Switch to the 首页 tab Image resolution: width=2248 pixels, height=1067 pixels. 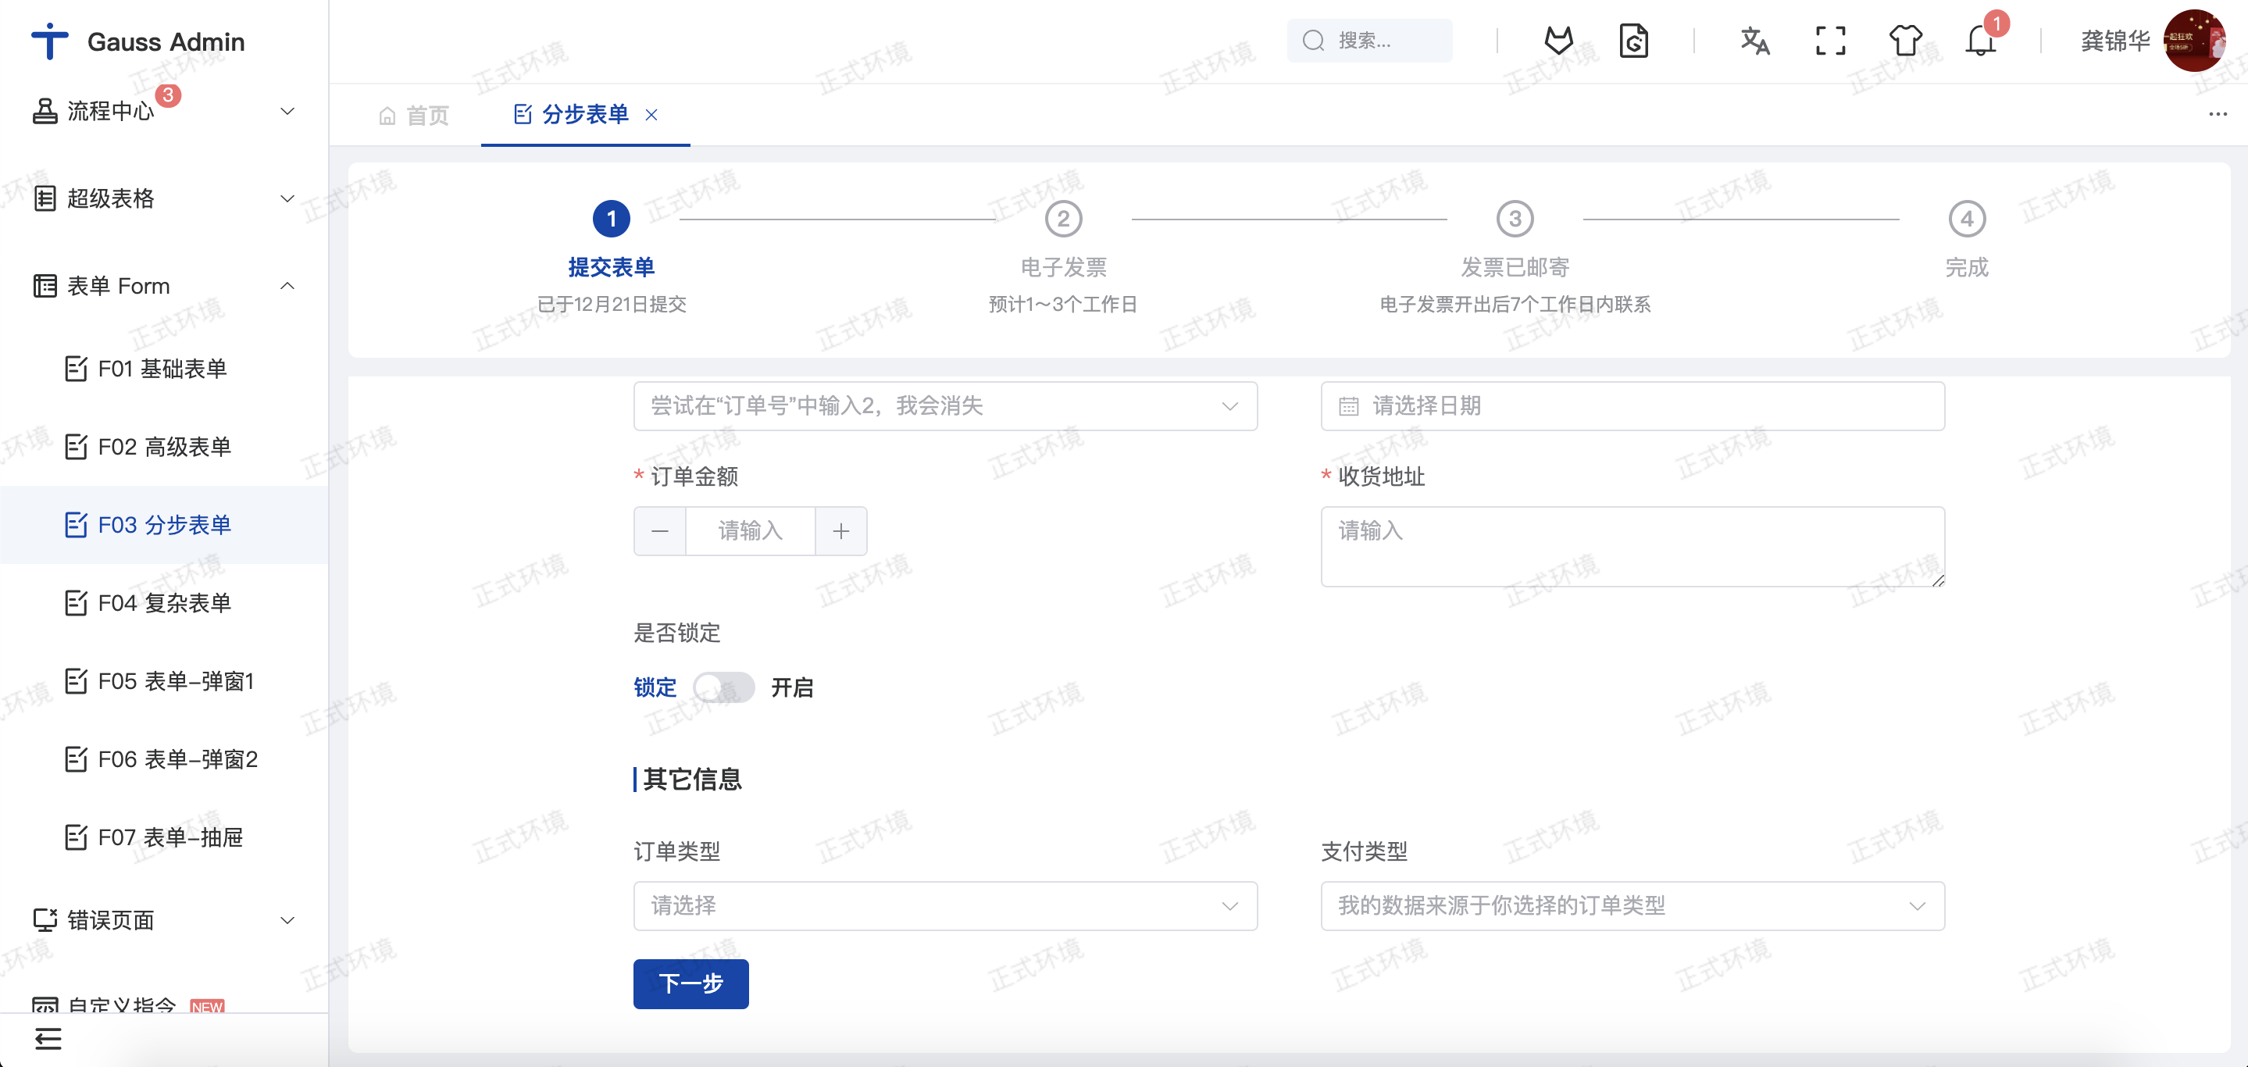tap(416, 114)
